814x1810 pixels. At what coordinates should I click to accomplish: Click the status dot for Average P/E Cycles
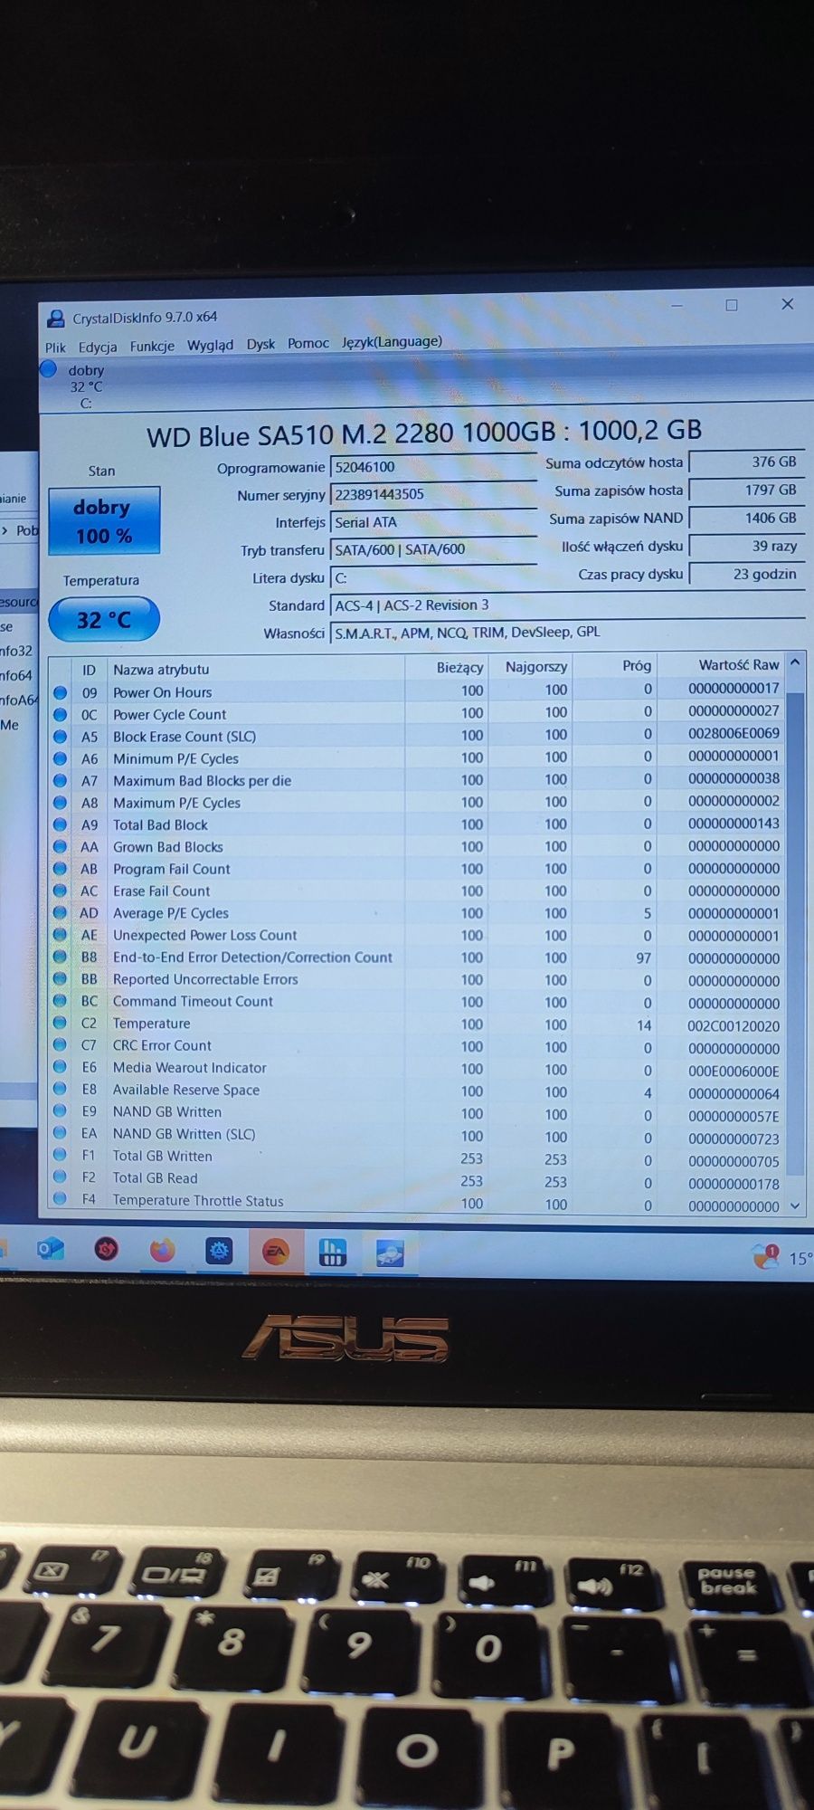pos(60,913)
